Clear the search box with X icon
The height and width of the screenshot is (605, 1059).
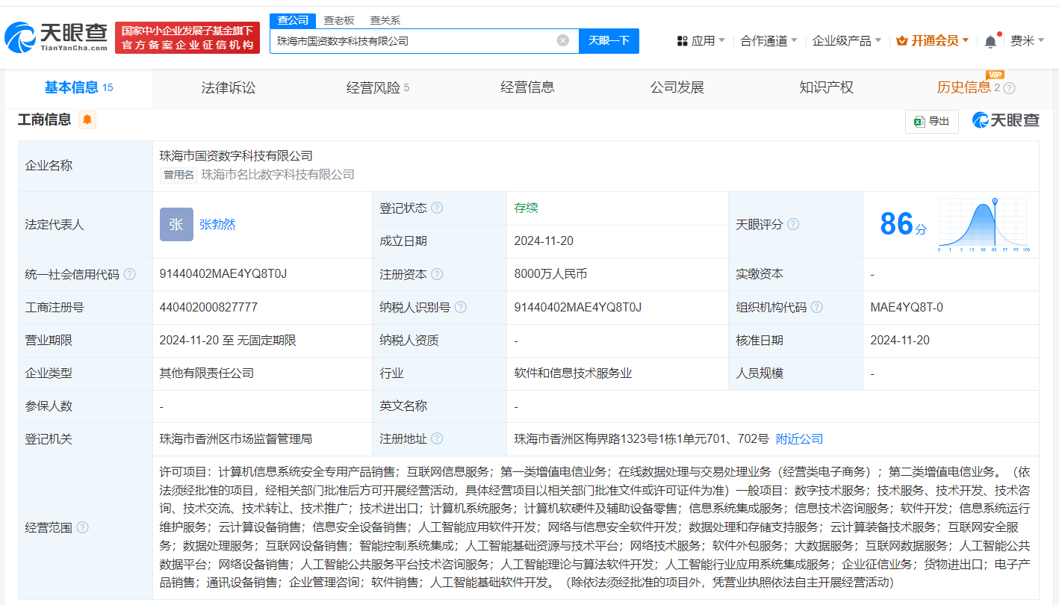click(x=563, y=40)
